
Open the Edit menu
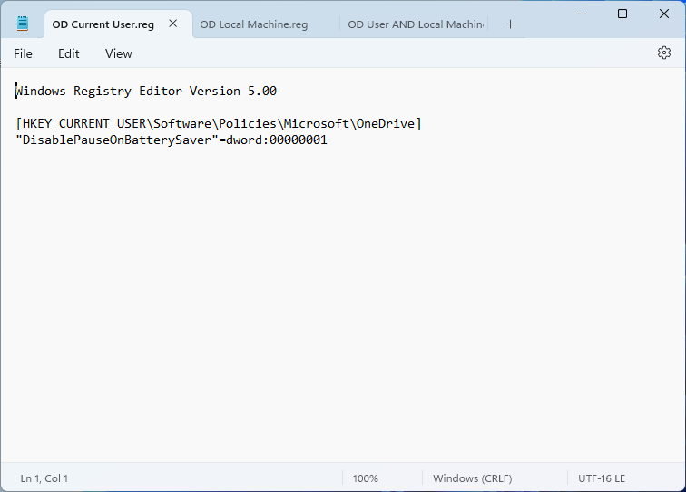click(69, 53)
